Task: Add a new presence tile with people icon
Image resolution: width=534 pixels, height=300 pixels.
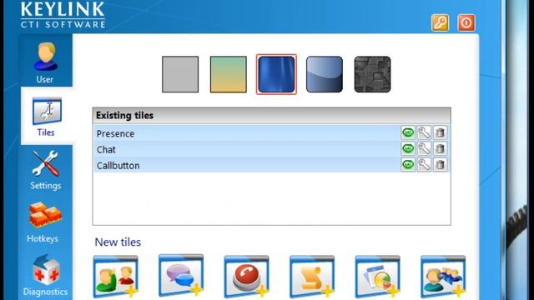Action: click(x=115, y=277)
